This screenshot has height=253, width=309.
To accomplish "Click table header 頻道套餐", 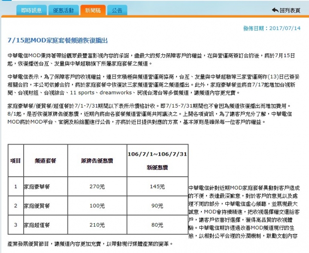I will (45, 161).
